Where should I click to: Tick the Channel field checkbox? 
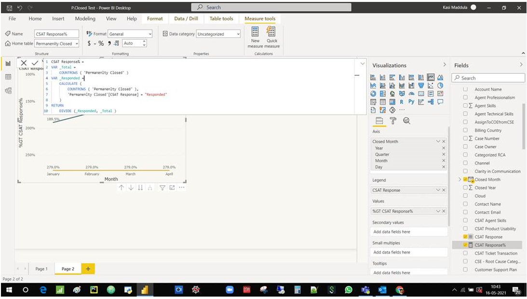(x=465, y=163)
